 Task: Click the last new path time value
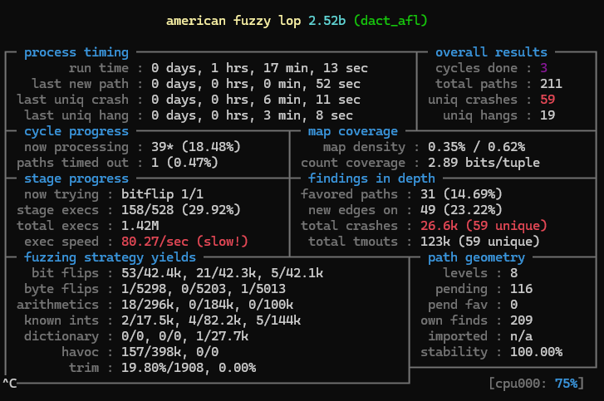pos(255,84)
